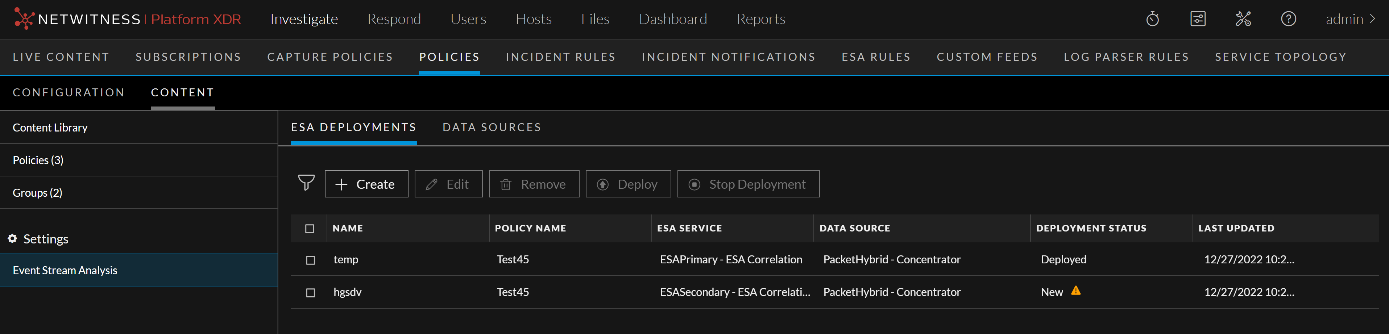Click the Settings gear in left sidebar
This screenshot has height=334, width=1389.
tap(12, 239)
